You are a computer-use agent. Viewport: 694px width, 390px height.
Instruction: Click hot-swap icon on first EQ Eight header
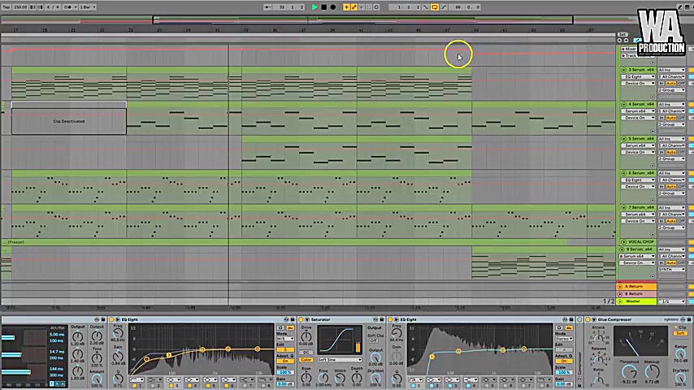(x=286, y=319)
